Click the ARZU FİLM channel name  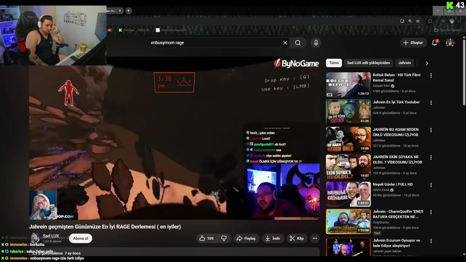point(381,190)
